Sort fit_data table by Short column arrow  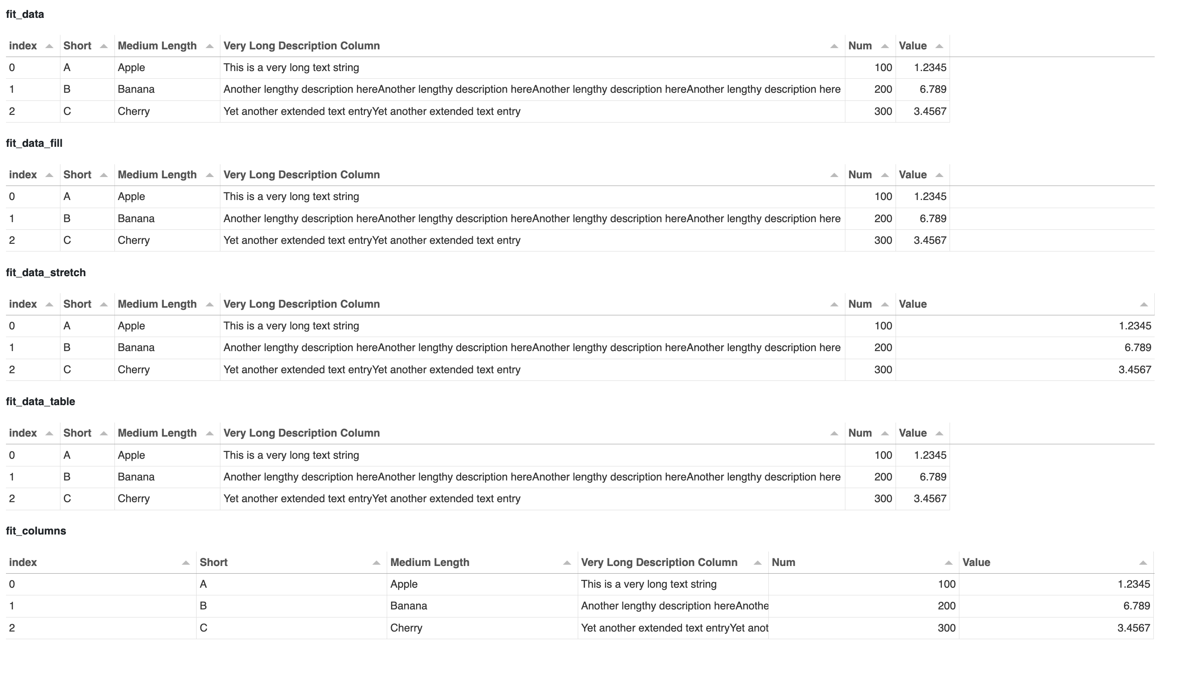pos(104,46)
